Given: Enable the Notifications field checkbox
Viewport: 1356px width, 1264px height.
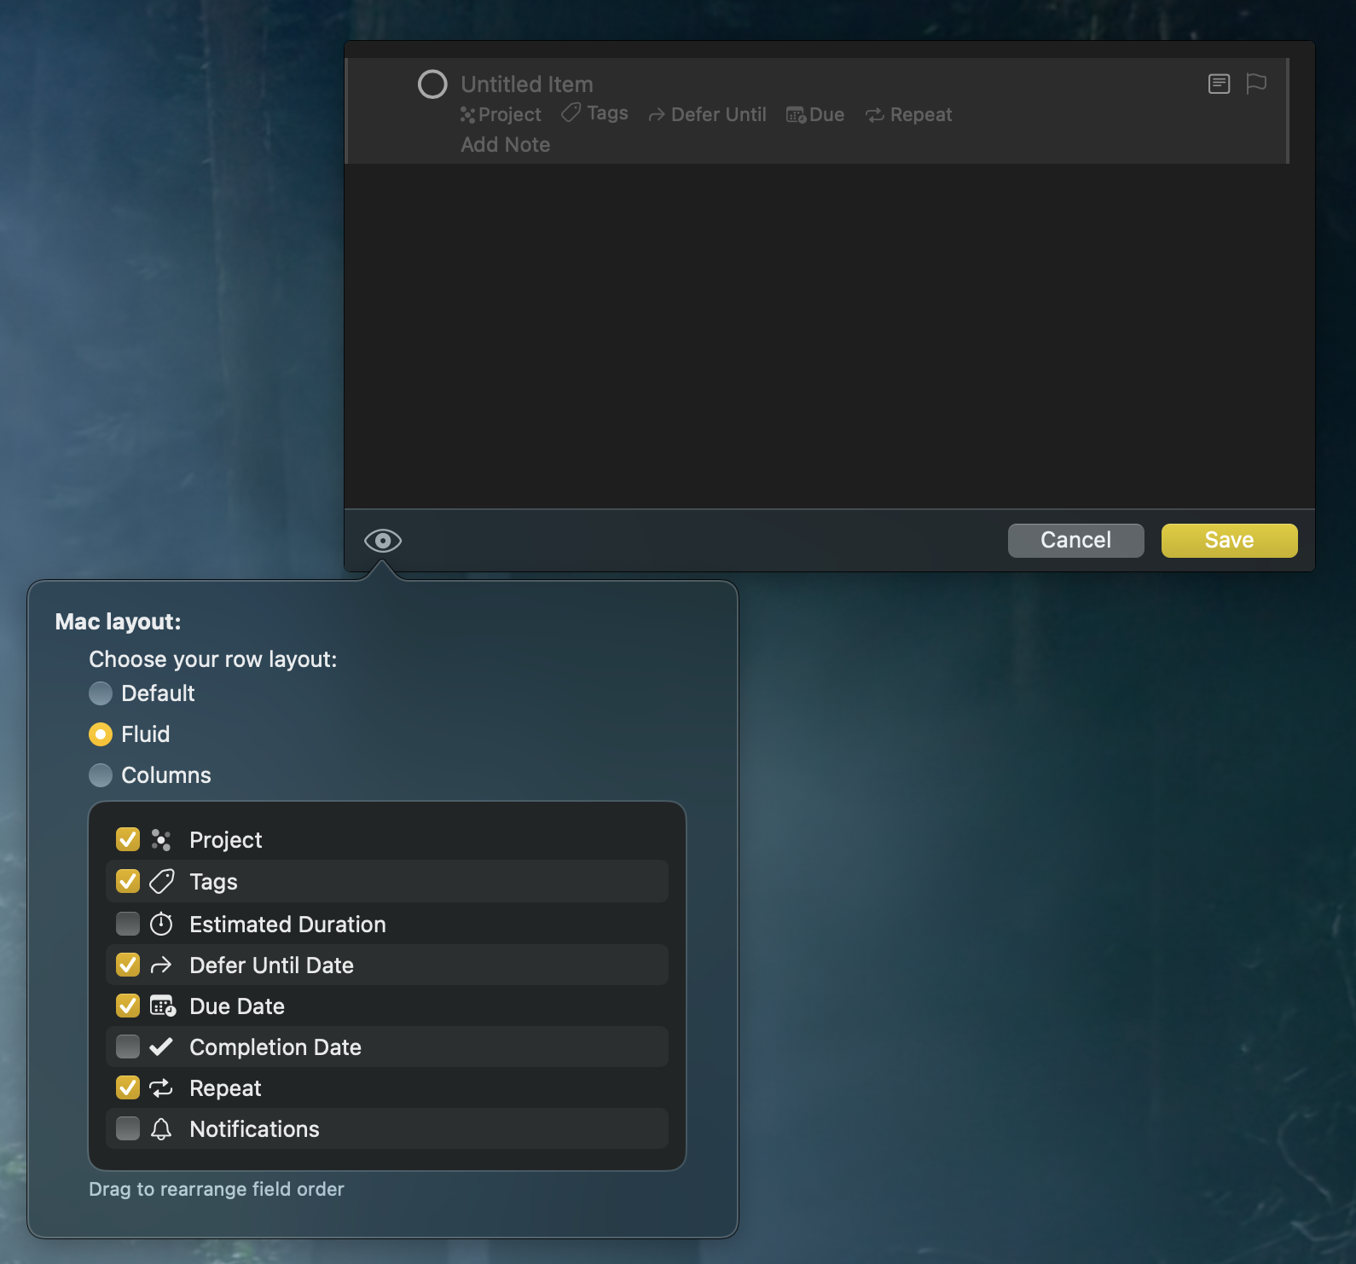Looking at the screenshot, I should point(128,1128).
